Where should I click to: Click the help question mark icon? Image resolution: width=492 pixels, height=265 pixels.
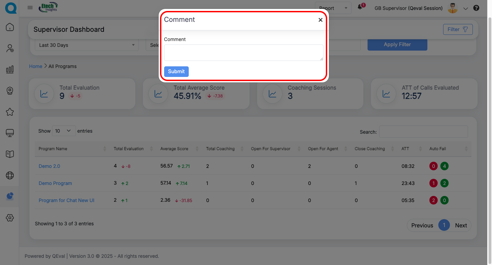point(476,8)
